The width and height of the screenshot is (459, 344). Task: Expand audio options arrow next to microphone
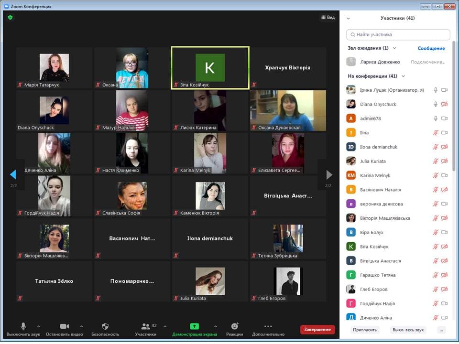[x=39, y=326]
